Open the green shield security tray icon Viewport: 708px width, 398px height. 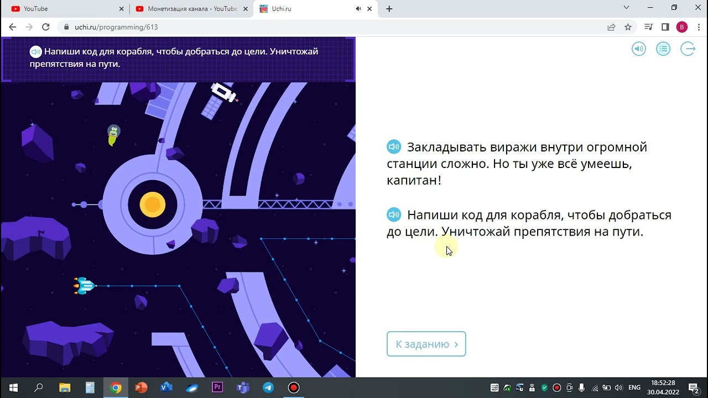(x=544, y=387)
